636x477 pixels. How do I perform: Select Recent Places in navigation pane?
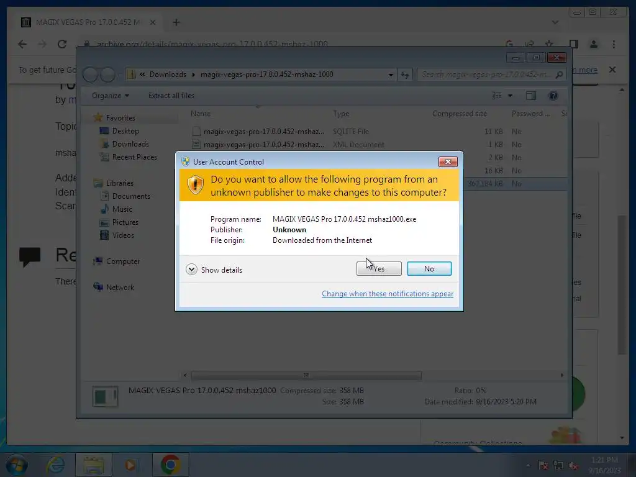tap(135, 157)
